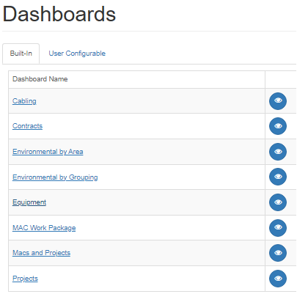297x294 pixels.
Task: Click the Projects row eye icon
Action: 278,279
